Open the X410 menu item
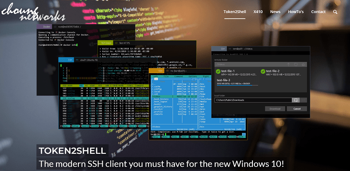The image size is (350, 171). [x=258, y=12]
